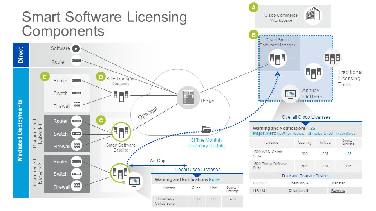
Task: Click the monitor icon beside Local Cisco Licenses
Action: click(134, 182)
